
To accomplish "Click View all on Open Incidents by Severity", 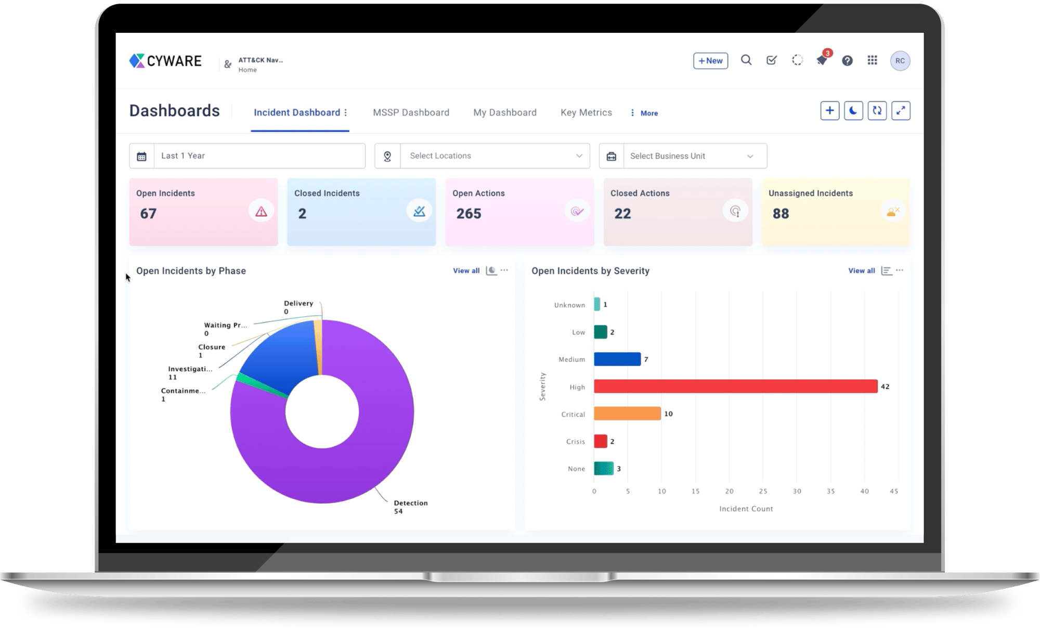I will [x=861, y=271].
